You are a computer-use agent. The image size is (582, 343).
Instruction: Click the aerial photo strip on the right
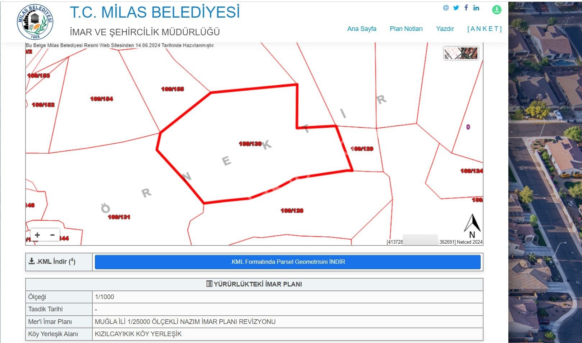click(545, 171)
